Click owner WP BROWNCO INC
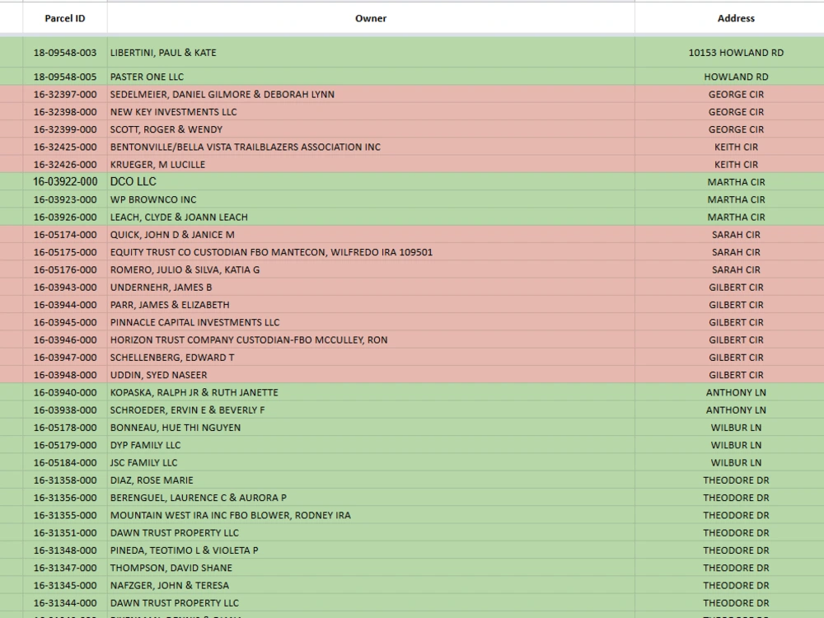 371,199
